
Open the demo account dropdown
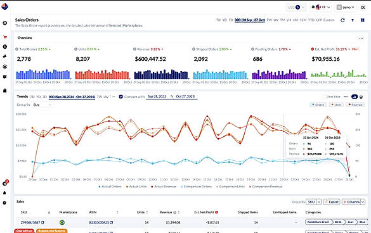346,8
